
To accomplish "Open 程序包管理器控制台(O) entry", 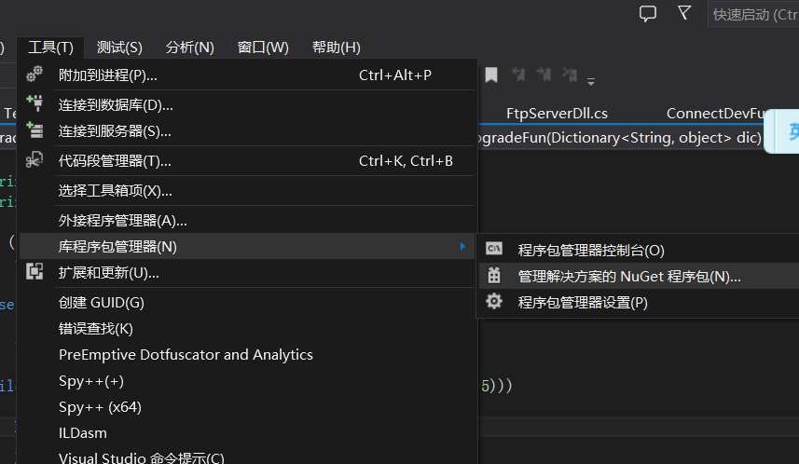I will (639, 250).
